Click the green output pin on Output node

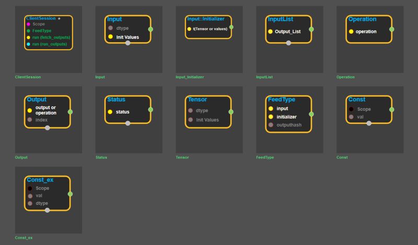click(x=70, y=112)
